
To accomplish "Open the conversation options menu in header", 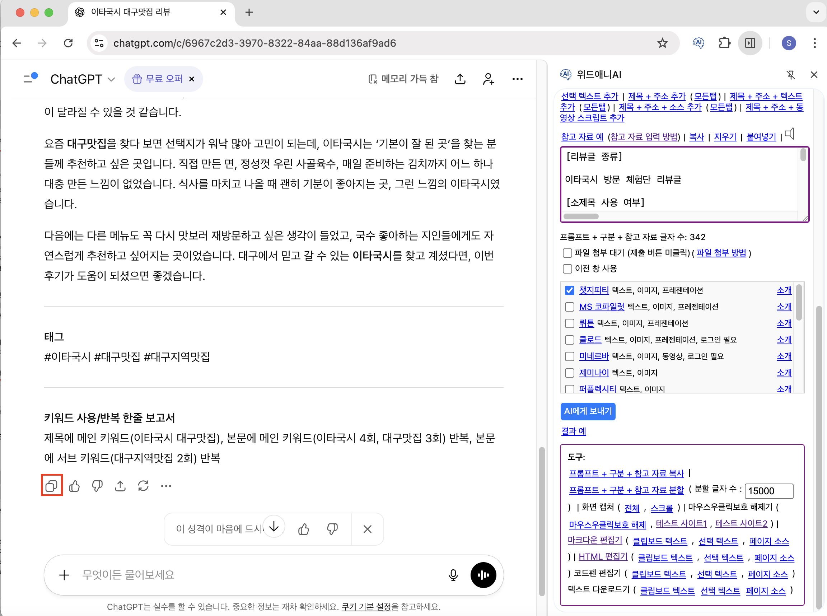I will (x=517, y=79).
